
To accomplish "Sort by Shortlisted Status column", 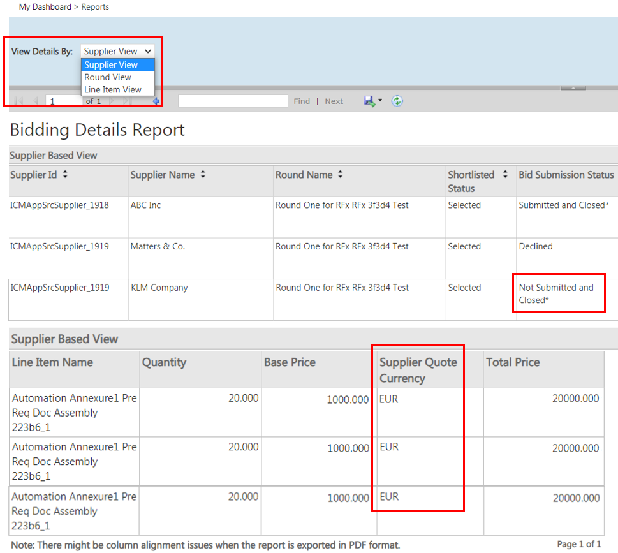I will click(x=505, y=175).
